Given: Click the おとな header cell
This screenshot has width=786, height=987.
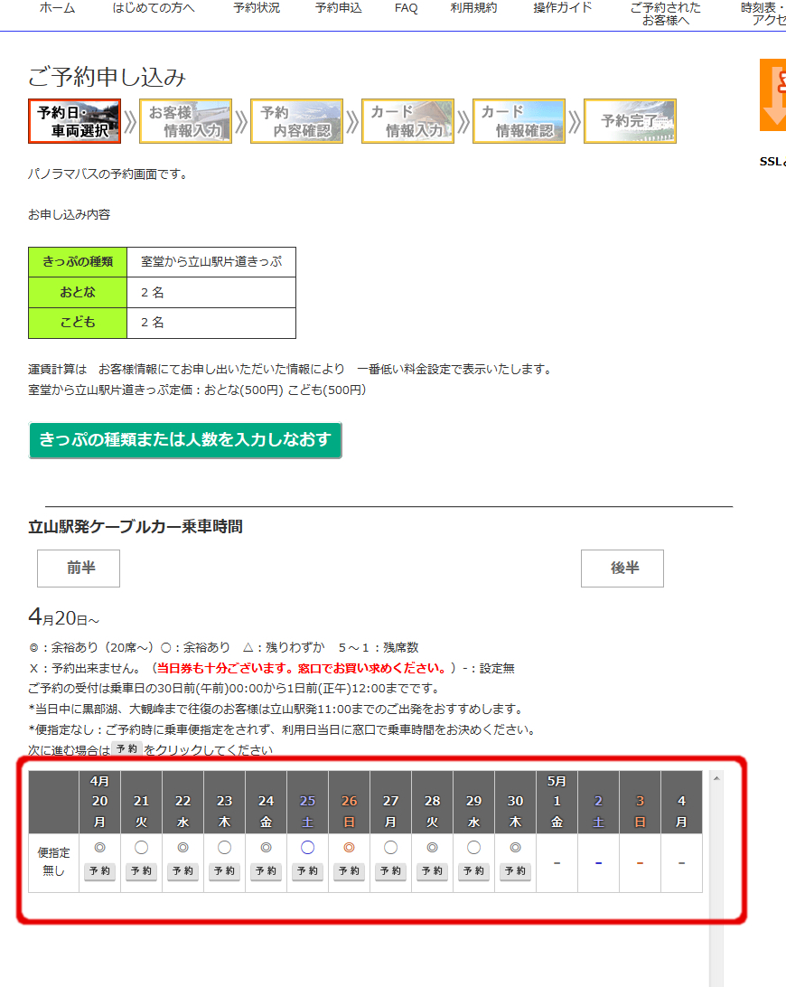Looking at the screenshot, I should click(78, 292).
